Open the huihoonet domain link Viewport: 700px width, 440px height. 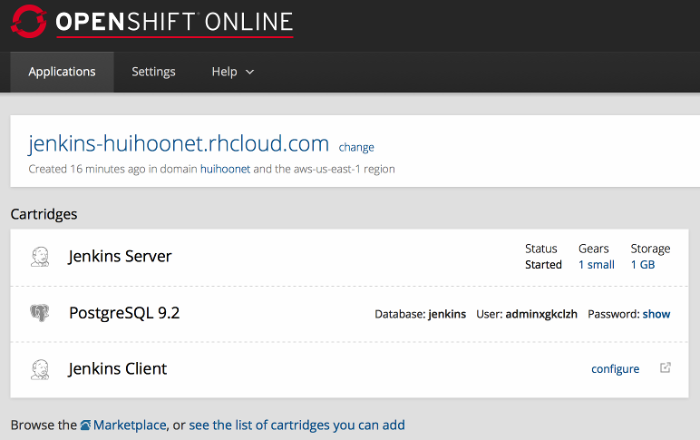coord(225,169)
